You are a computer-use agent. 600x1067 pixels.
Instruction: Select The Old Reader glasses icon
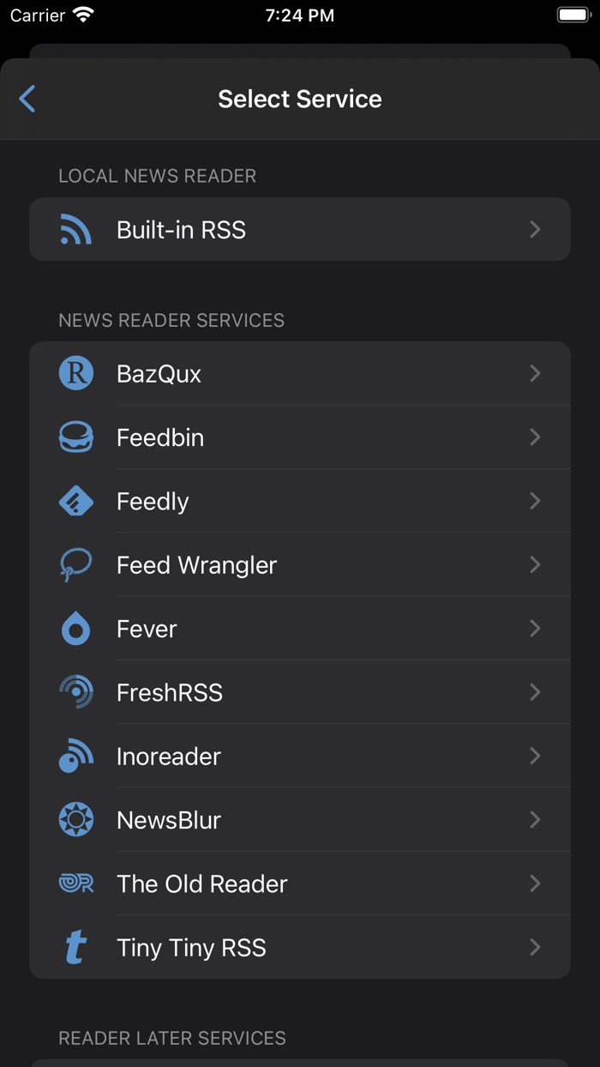(x=76, y=883)
